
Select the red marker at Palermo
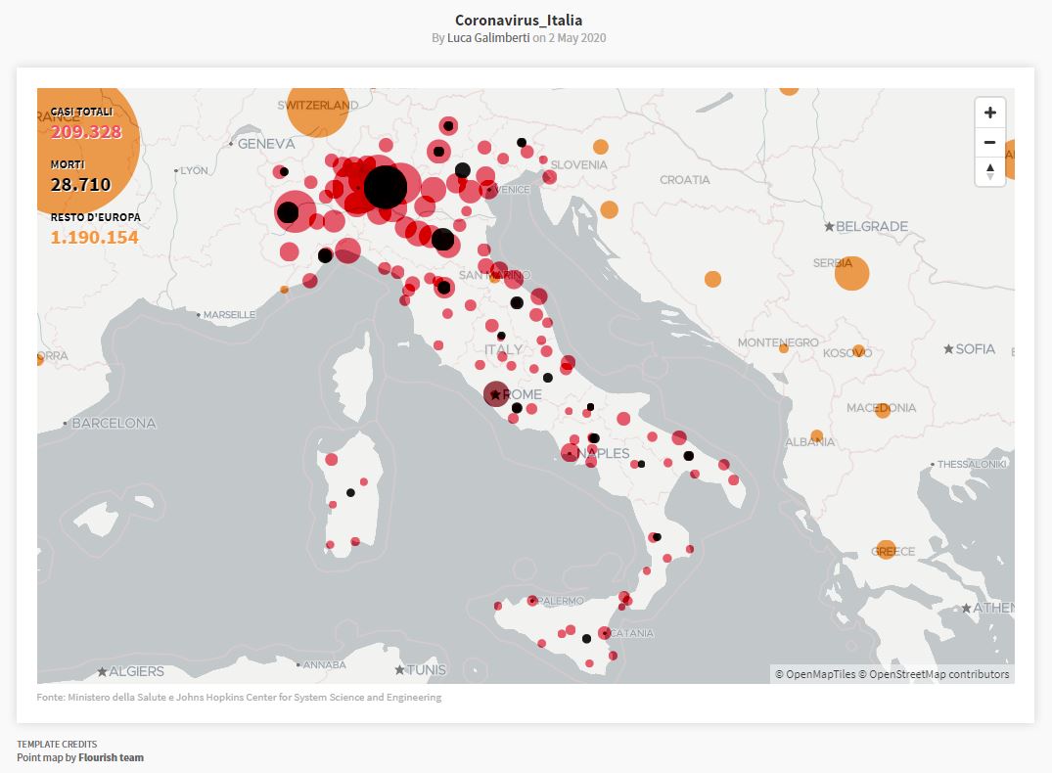[532, 601]
